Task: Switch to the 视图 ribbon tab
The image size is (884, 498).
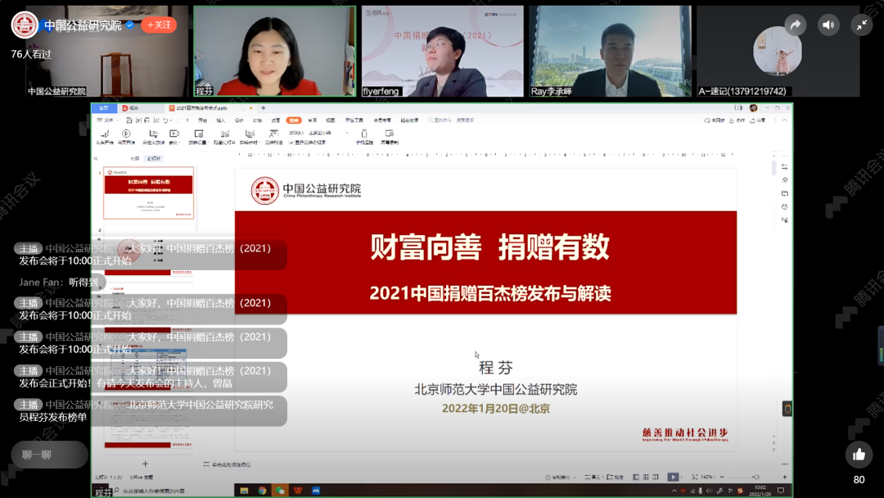Action: tap(331, 120)
